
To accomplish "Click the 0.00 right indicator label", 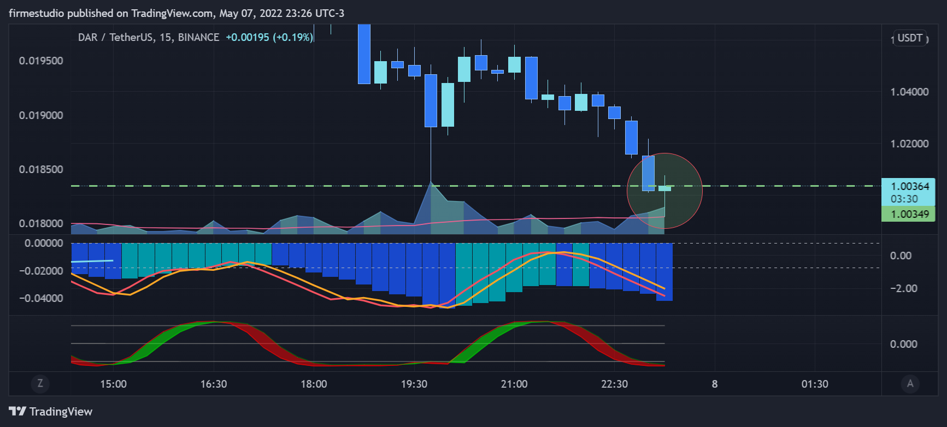I will click(x=901, y=256).
